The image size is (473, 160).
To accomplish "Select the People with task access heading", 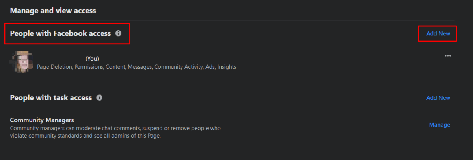I will pyautogui.click(x=51, y=97).
